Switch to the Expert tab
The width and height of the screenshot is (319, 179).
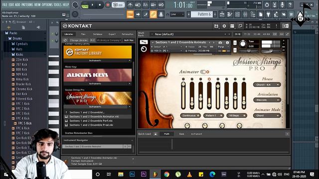[112, 34]
